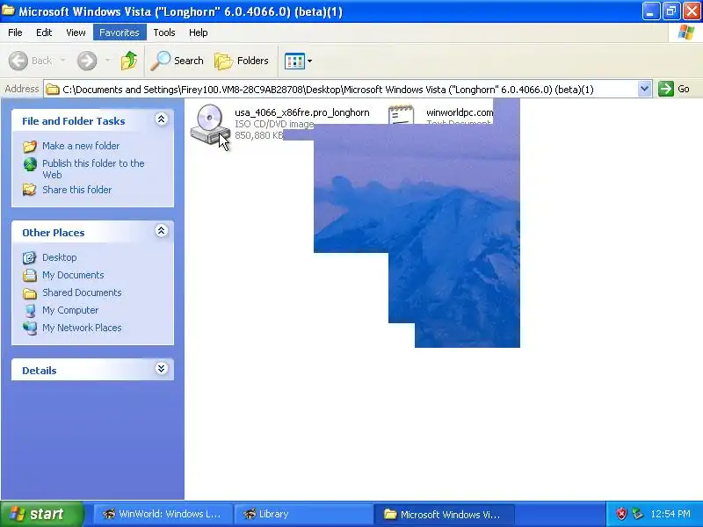Click the My Network Places icon
The width and height of the screenshot is (703, 527).
30,328
